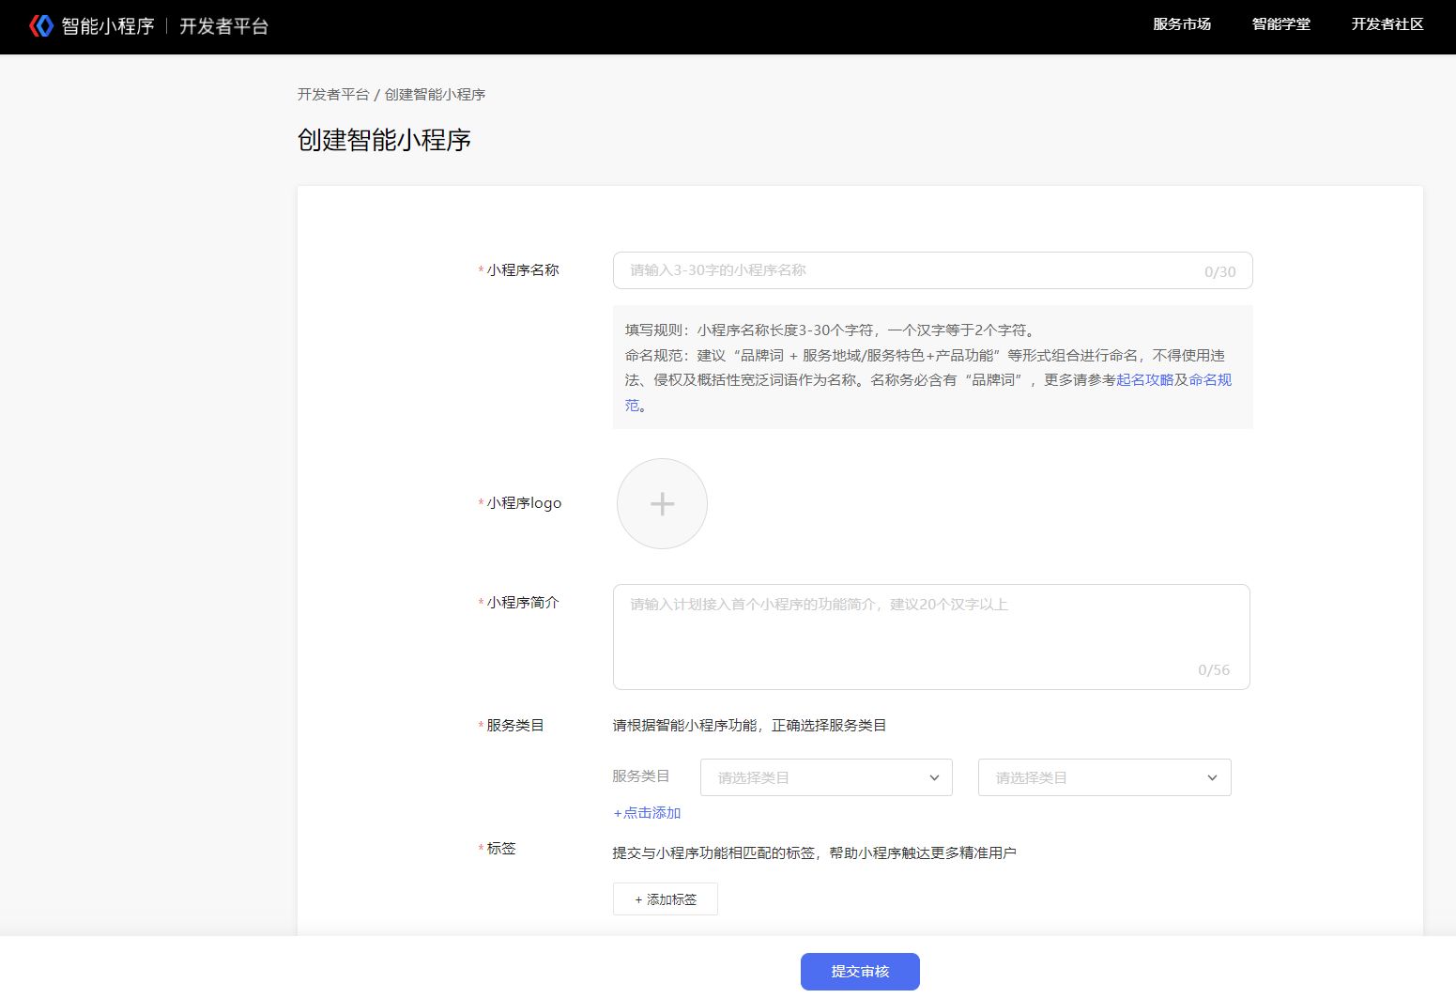Screen dimensions: 1456x998
Task: Click the 创建智能小程序 breadcrumb text
Action: coord(436,95)
